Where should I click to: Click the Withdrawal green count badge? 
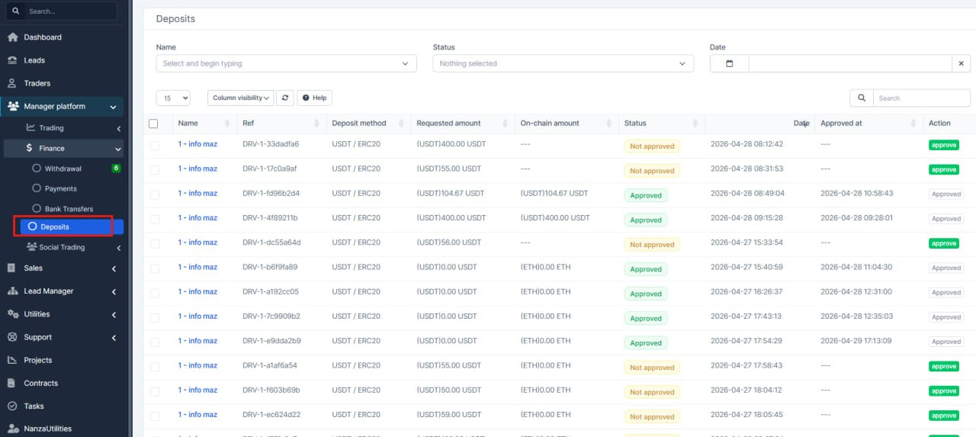(116, 168)
